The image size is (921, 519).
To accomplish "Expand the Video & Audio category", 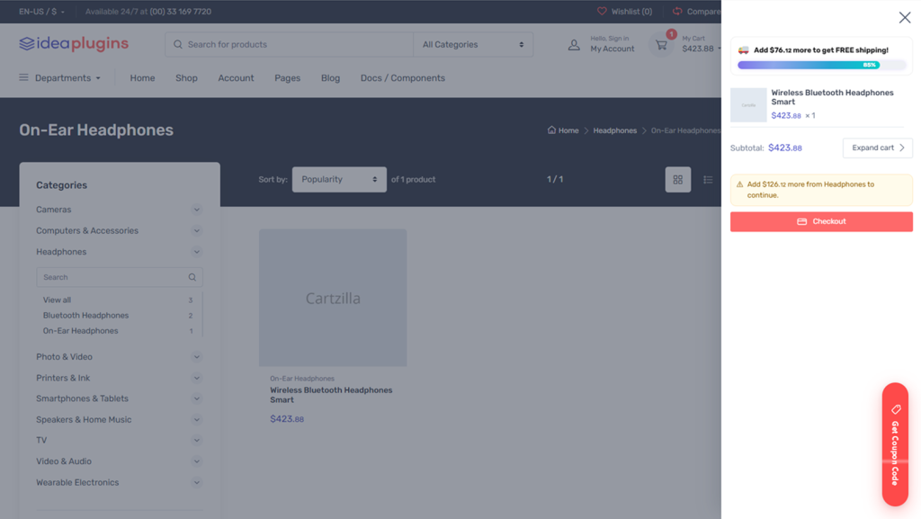I will coord(197,461).
